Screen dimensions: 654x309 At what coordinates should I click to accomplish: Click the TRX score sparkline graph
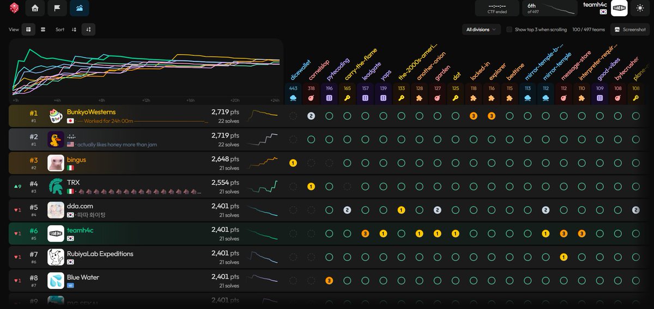click(262, 186)
